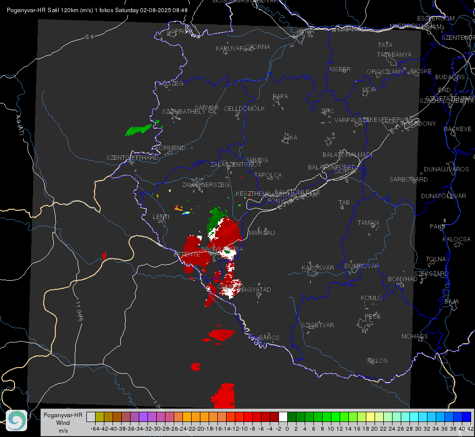This screenshot has width=475, height=437.
Task: Select the TOLNA label
Action: [x=436, y=259]
